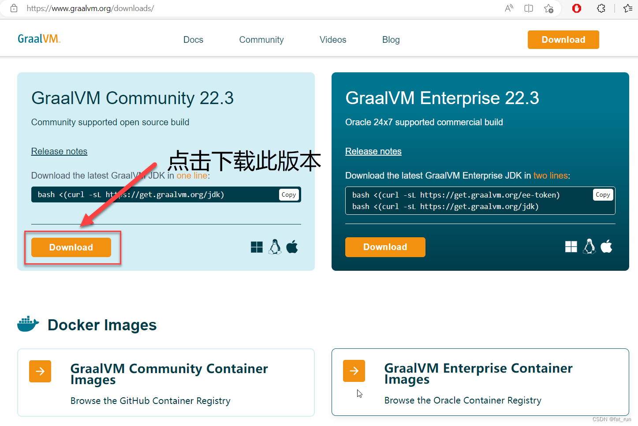
Task: Click 'Oracle 24x7 supported commercial build' text
Action: [x=424, y=122]
